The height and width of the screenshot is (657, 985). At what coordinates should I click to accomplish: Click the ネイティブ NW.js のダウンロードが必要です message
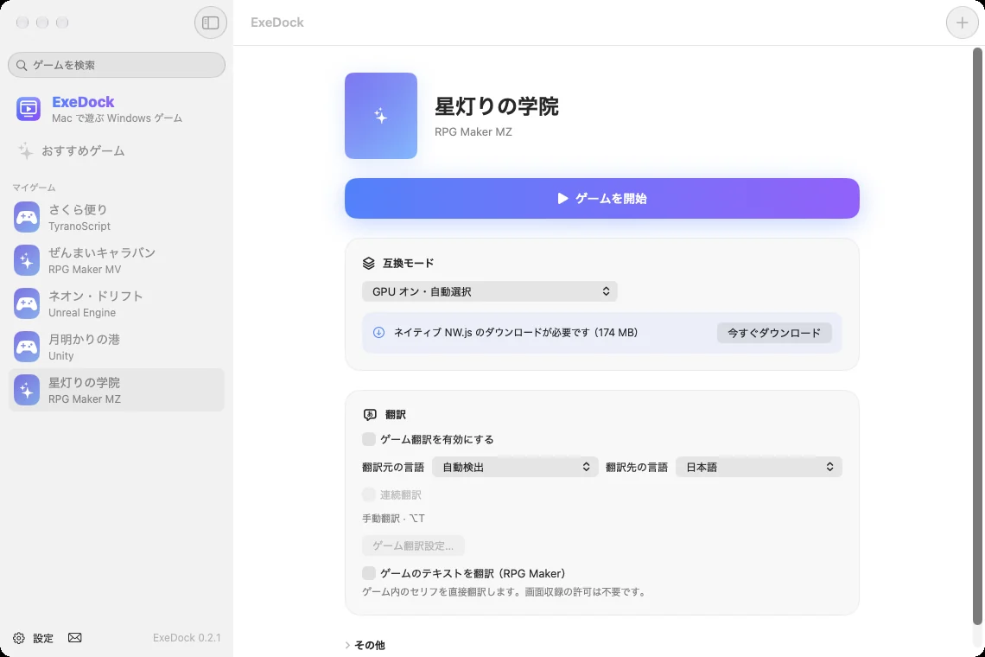click(x=515, y=333)
